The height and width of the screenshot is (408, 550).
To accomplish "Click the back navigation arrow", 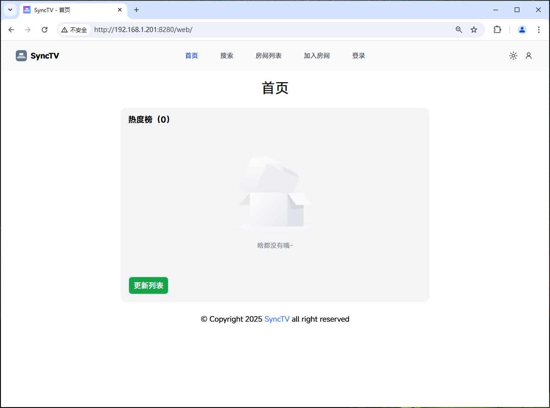I will (11, 29).
